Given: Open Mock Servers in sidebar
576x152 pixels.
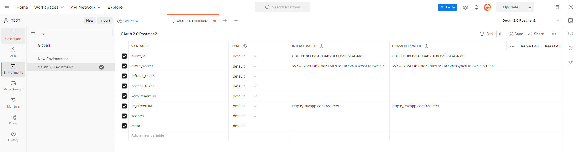Looking at the screenshot, I should click(x=13, y=86).
